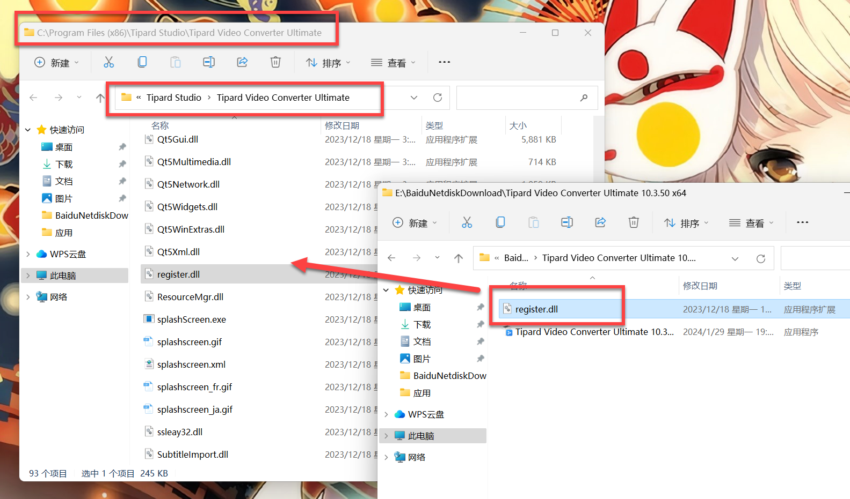Expand the WPS云盘 tree node in left sidebar
The image size is (850, 499).
(x=28, y=254)
